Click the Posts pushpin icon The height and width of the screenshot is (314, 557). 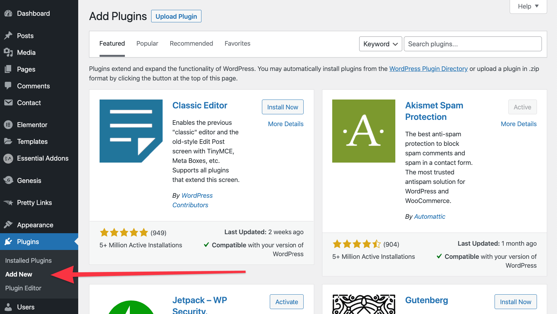(x=8, y=35)
